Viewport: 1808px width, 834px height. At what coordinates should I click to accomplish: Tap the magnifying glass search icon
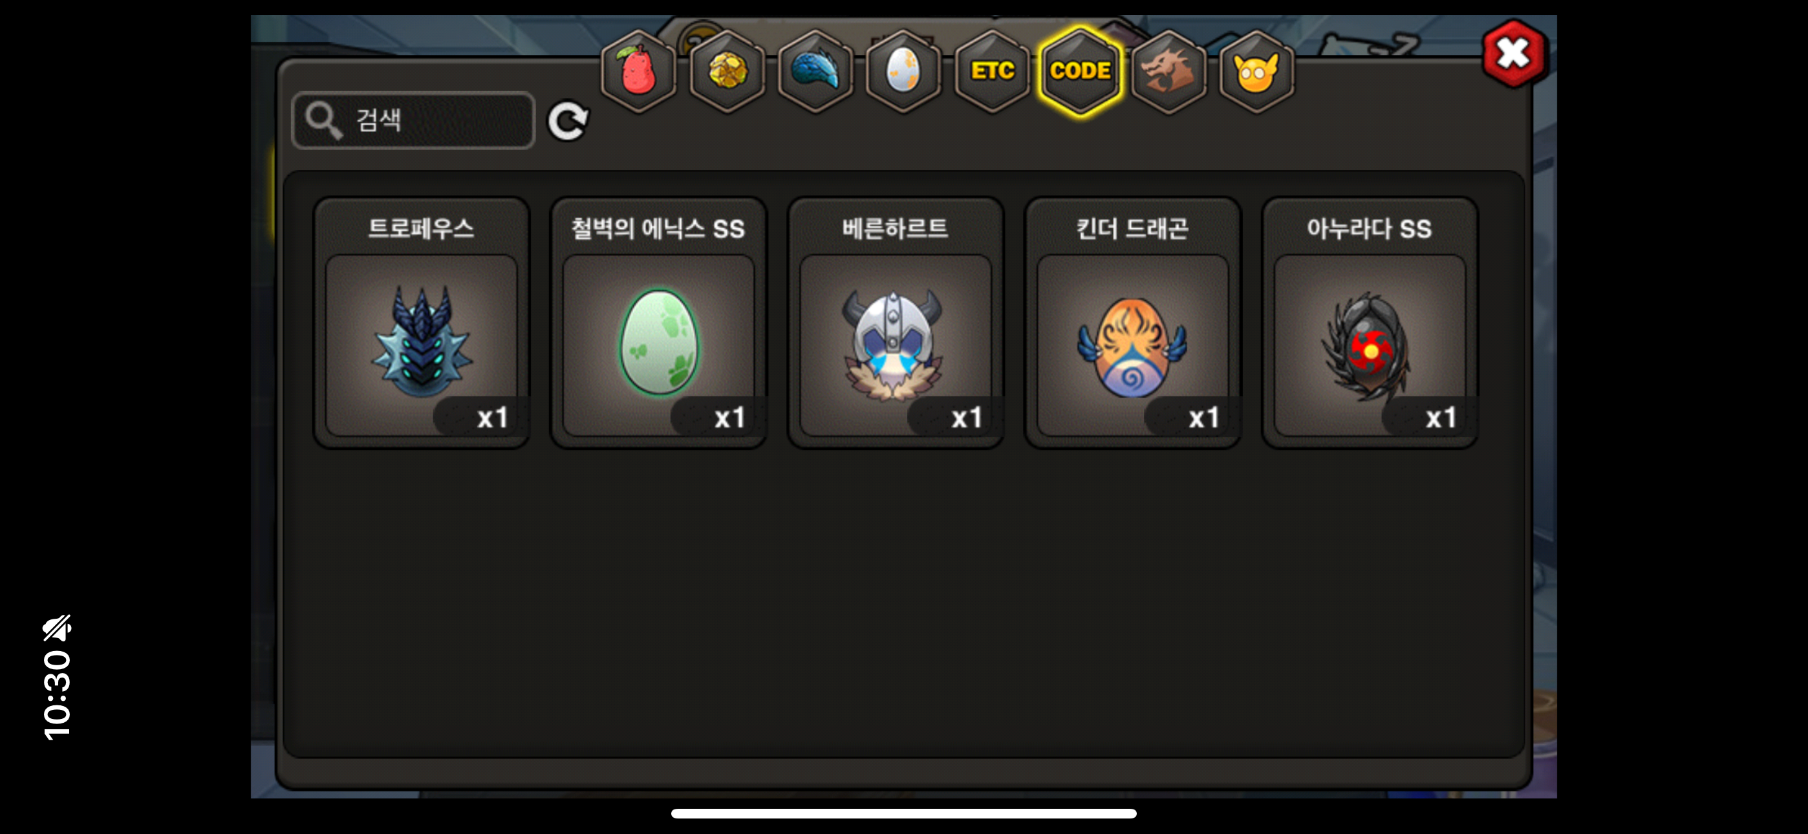pos(323,120)
